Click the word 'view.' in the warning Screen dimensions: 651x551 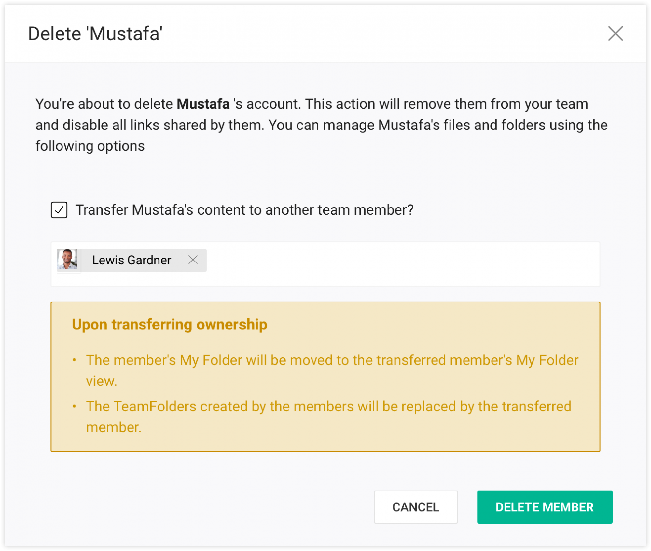pyautogui.click(x=101, y=381)
